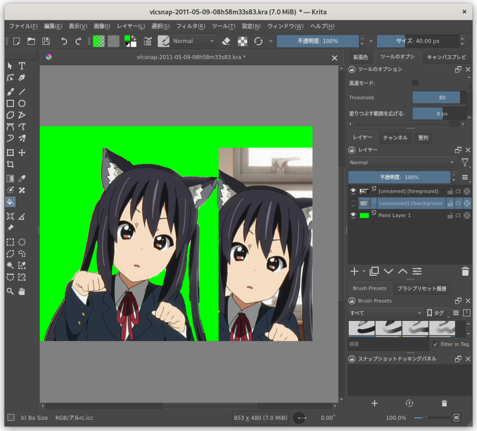Hide the [unnamed] [foreground] layer
The width and height of the screenshot is (477, 431).
tap(353, 191)
